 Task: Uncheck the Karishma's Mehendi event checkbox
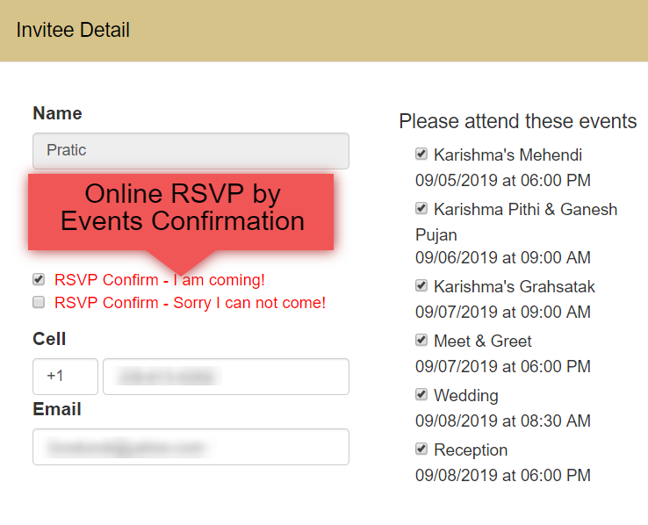(x=421, y=154)
